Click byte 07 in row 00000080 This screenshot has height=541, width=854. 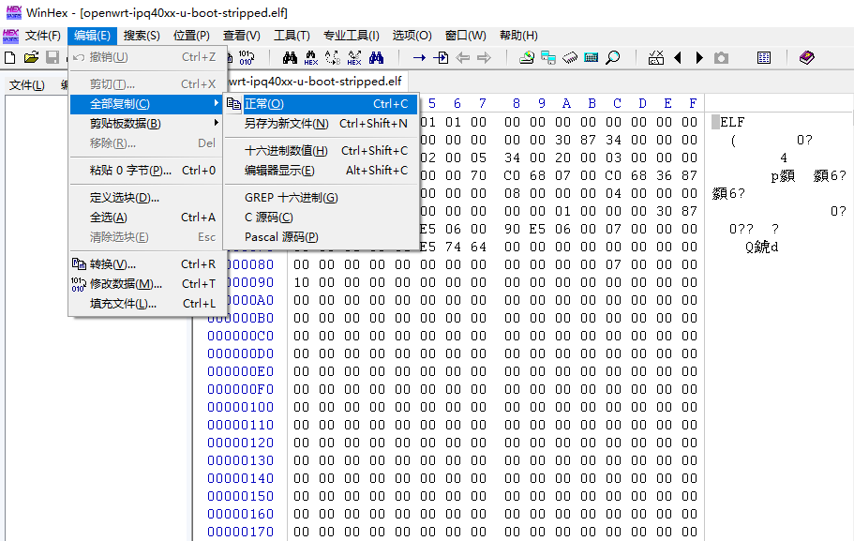point(613,264)
